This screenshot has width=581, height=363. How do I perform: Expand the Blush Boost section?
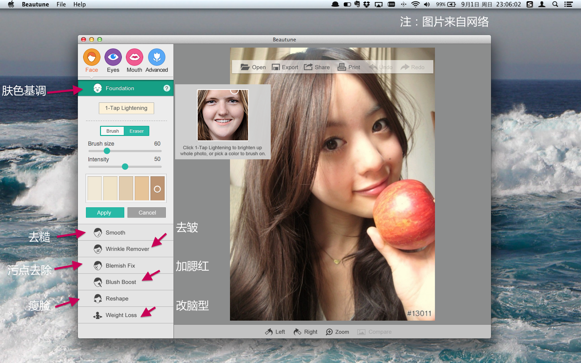(x=125, y=282)
